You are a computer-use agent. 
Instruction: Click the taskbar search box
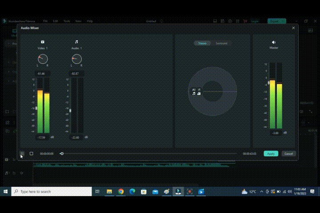point(52,192)
